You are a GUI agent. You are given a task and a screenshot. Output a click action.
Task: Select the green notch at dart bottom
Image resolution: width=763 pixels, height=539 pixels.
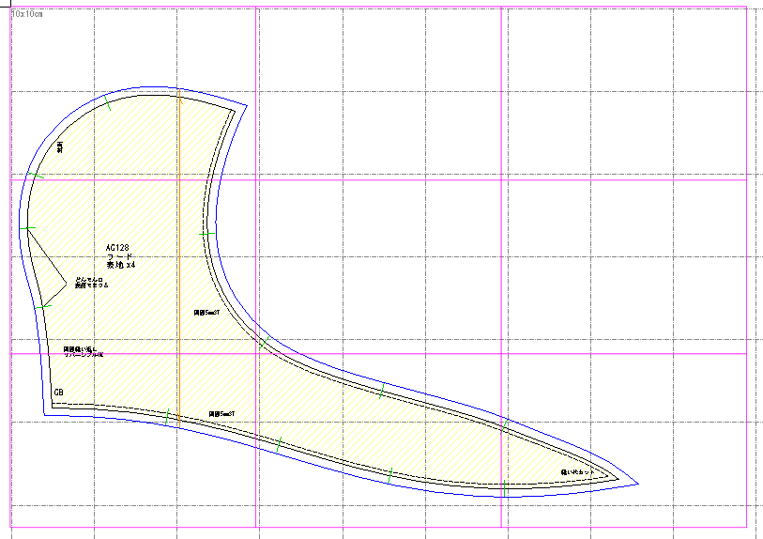click(43, 306)
